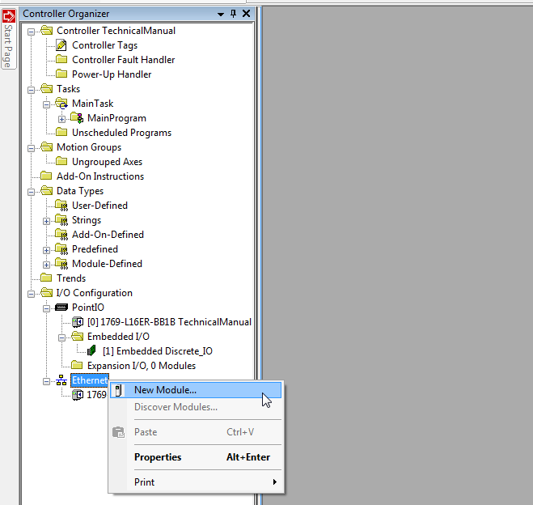
Task: Collapse the I/O Configuration tree node
Action: (32, 293)
